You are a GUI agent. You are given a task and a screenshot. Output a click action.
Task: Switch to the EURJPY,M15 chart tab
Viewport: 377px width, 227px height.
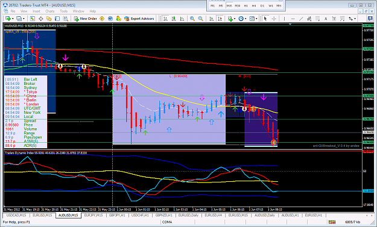click(93, 215)
